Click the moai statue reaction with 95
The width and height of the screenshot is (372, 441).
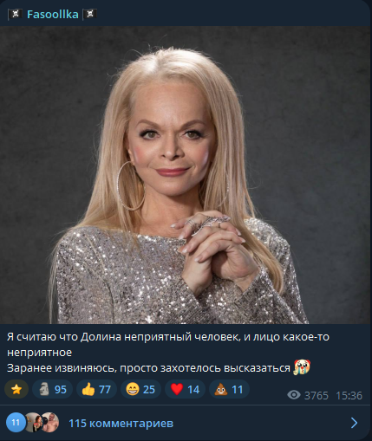pyautogui.click(x=52, y=389)
